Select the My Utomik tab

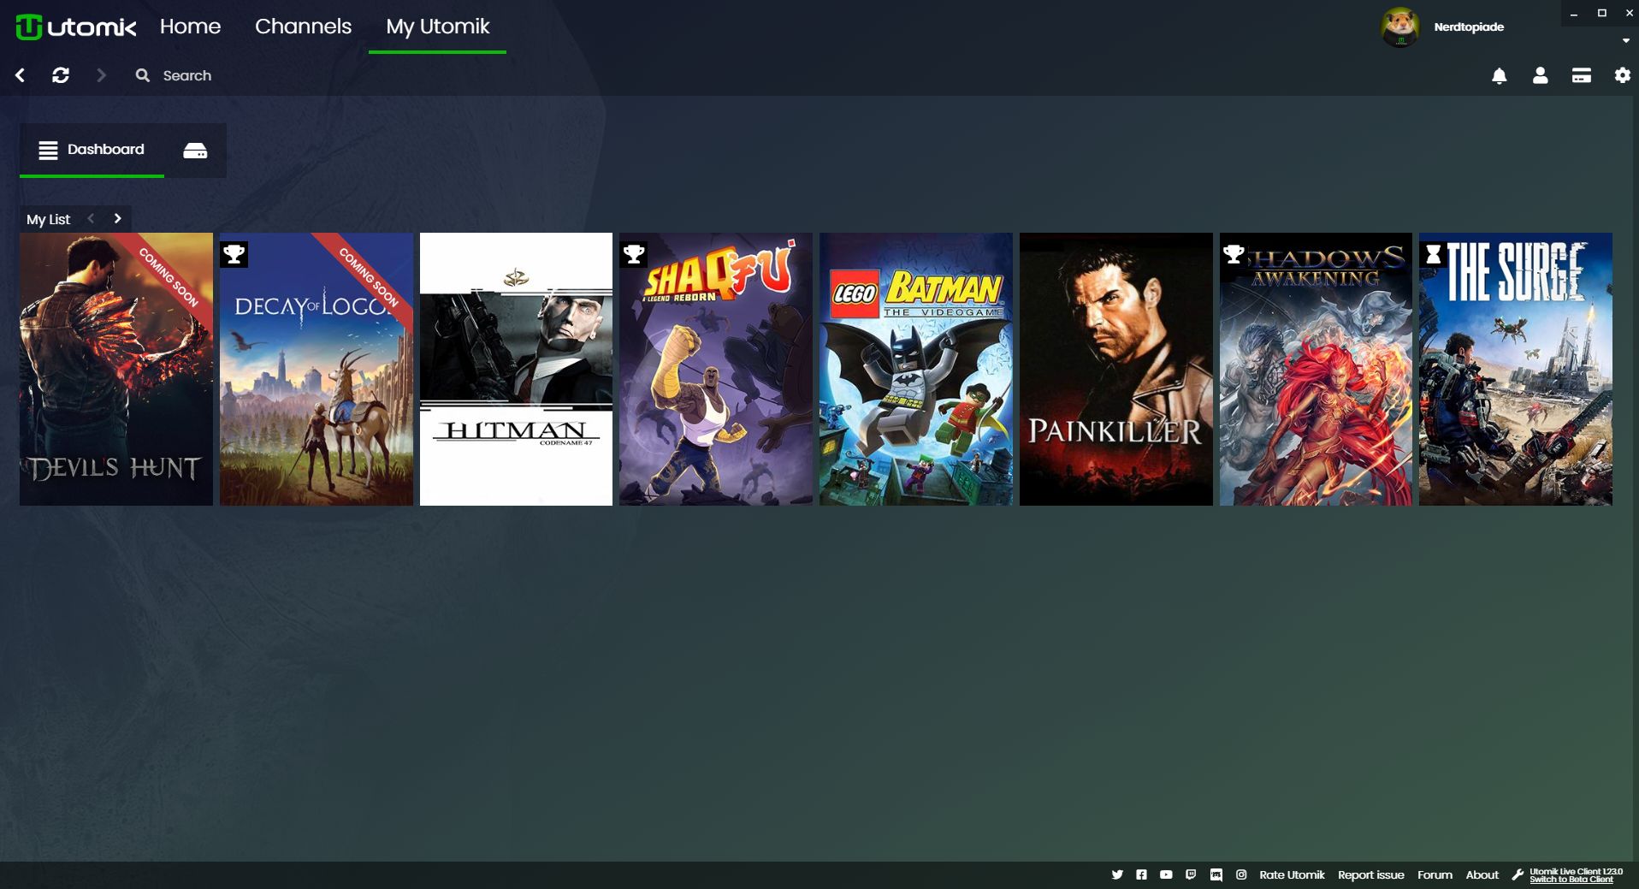pyautogui.click(x=437, y=27)
